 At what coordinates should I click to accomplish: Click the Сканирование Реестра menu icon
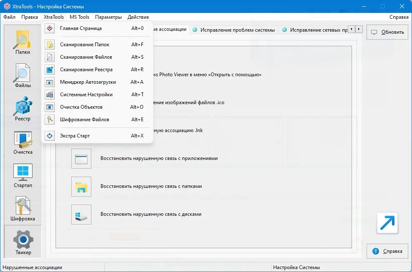click(50, 70)
